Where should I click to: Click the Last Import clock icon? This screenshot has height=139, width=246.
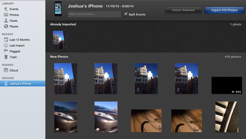(6, 45)
